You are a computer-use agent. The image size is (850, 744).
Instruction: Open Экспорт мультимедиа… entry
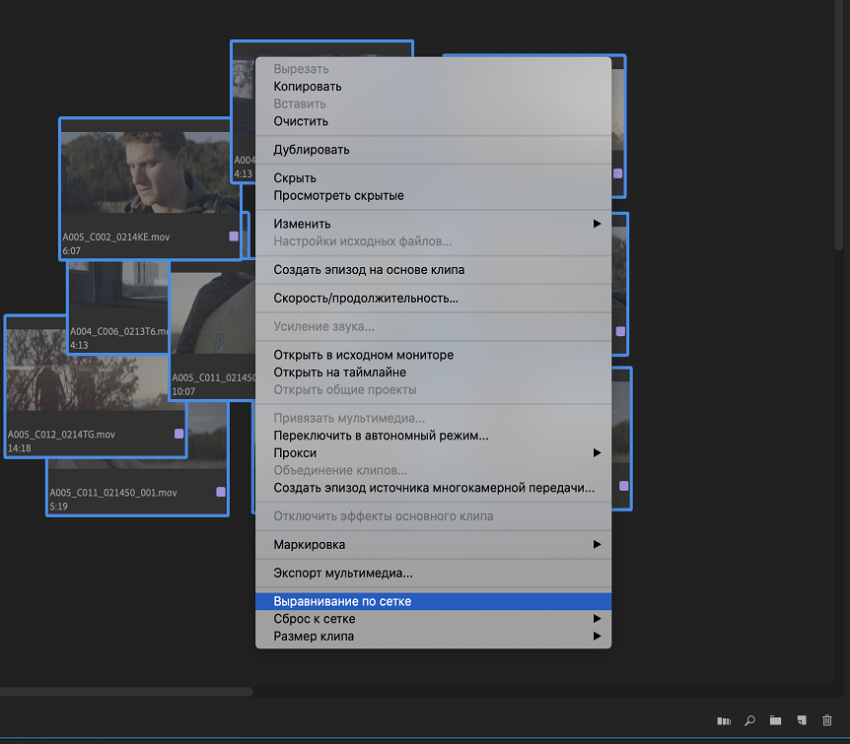pos(433,573)
